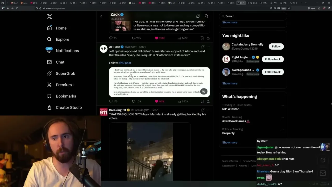332x187 pixels.
Task: Open Explore from the sidebar
Action: (58, 39)
